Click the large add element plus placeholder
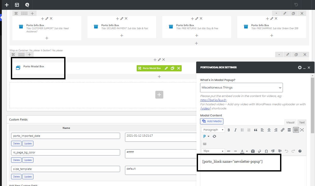The height and width of the screenshot is (186, 315). [159, 95]
